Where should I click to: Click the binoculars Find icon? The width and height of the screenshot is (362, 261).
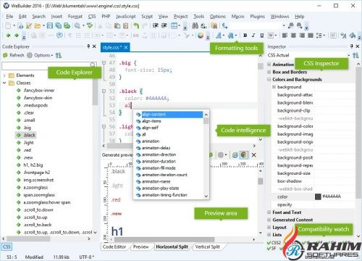(x=195, y=25)
